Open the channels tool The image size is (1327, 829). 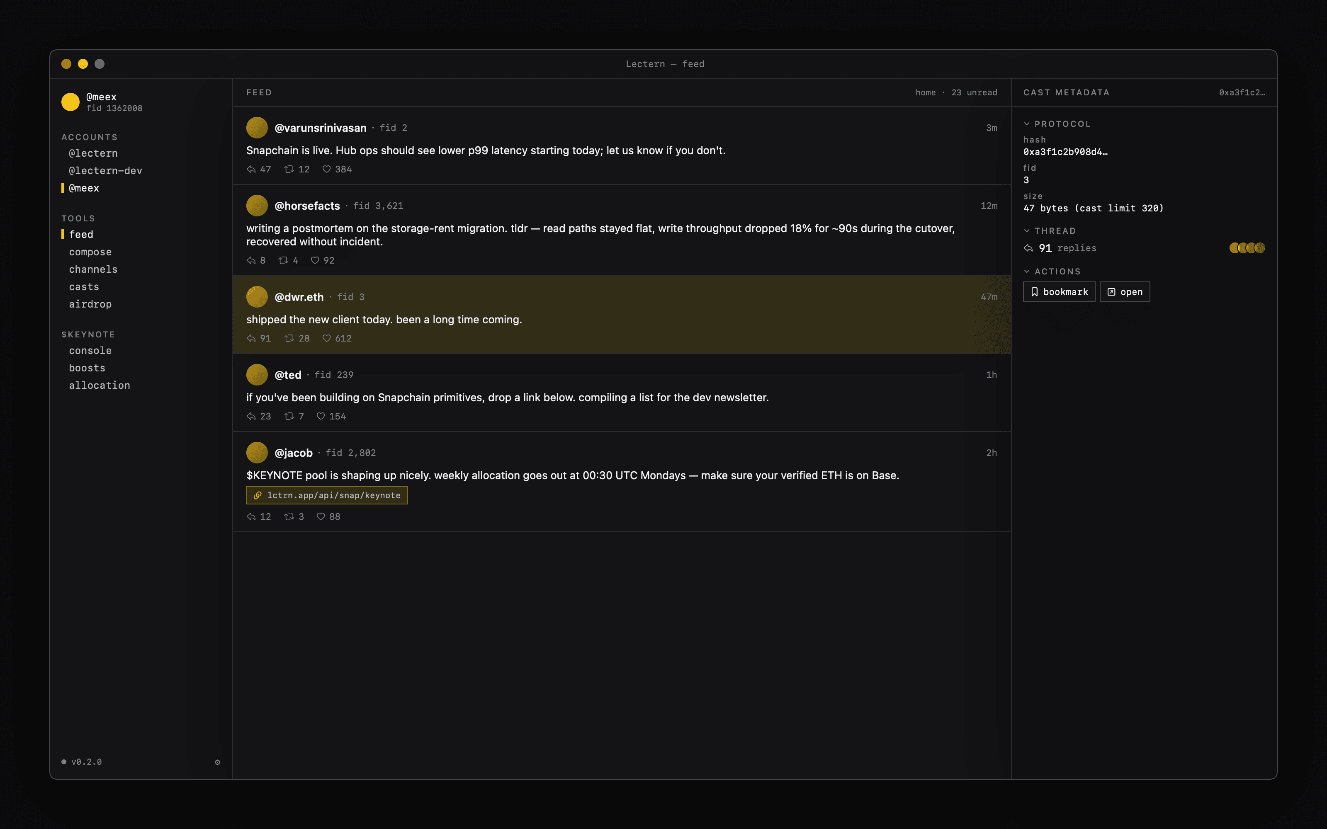tap(93, 269)
